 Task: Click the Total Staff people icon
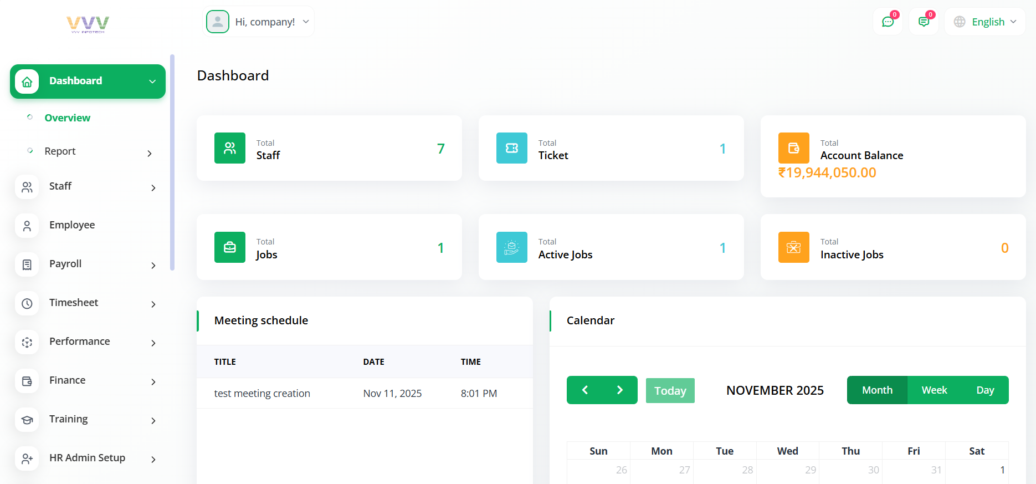pyautogui.click(x=230, y=148)
